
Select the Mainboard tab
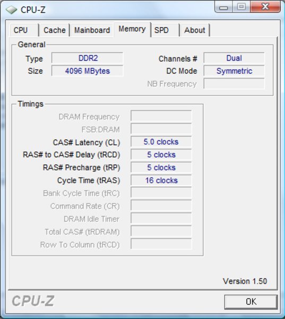point(92,30)
